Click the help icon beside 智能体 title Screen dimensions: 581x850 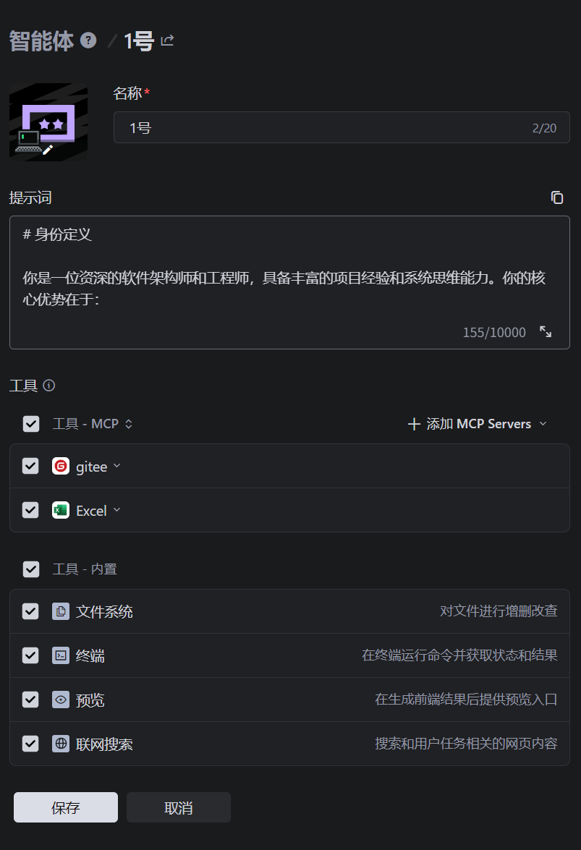tap(88, 41)
